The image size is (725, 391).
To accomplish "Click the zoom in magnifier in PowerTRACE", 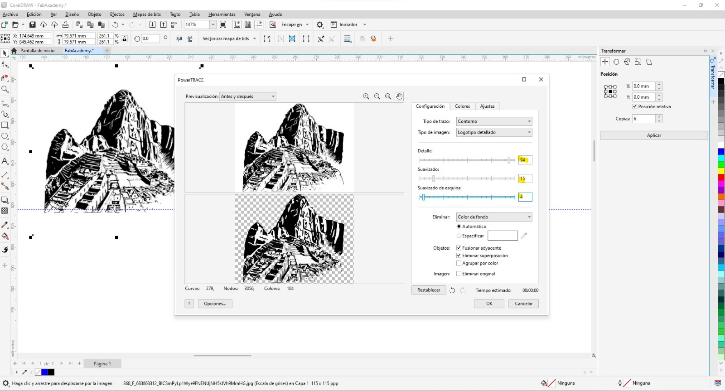I will [x=366, y=97].
